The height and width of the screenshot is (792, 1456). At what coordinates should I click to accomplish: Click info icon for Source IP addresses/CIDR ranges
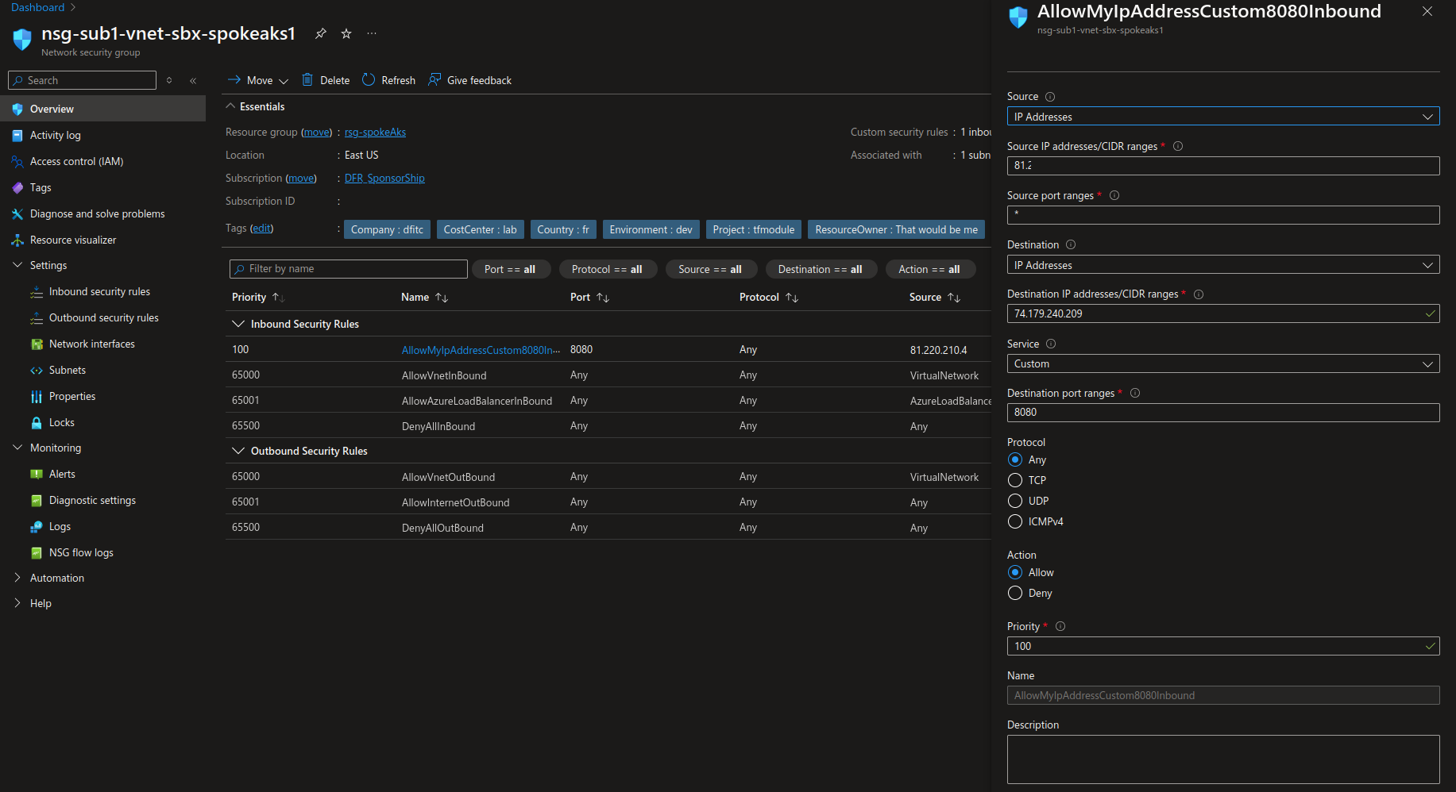point(1178,146)
